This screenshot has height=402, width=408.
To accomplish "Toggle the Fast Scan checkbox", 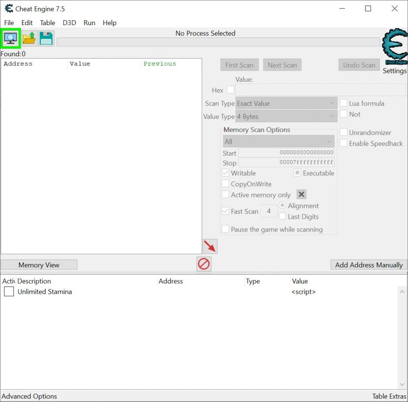I will click(x=225, y=211).
